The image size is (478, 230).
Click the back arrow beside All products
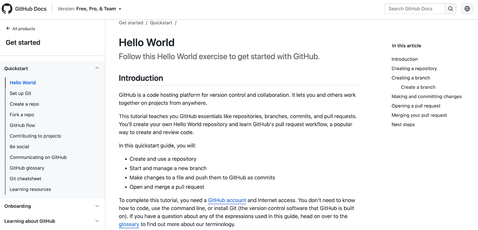click(x=8, y=29)
